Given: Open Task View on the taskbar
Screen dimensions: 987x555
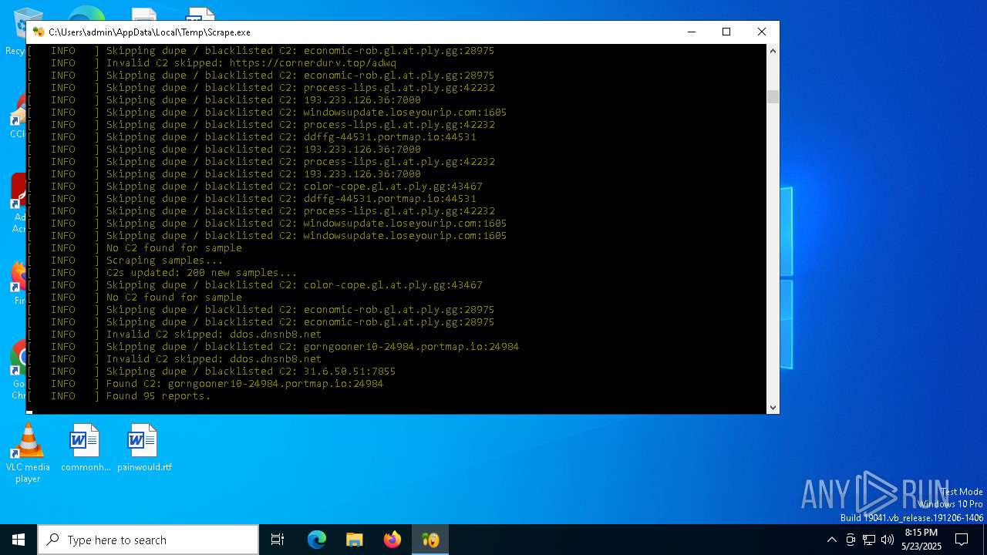Looking at the screenshot, I should pos(278,540).
